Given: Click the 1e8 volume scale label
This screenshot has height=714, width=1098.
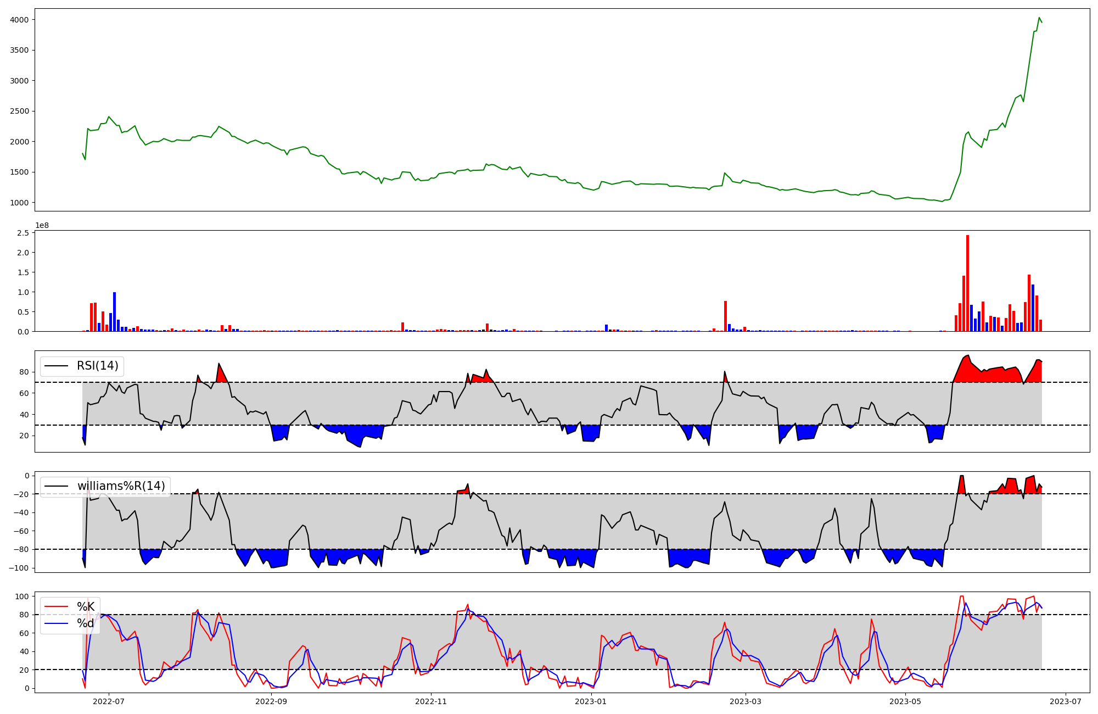Looking at the screenshot, I should pyautogui.click(x=42, y=225).
